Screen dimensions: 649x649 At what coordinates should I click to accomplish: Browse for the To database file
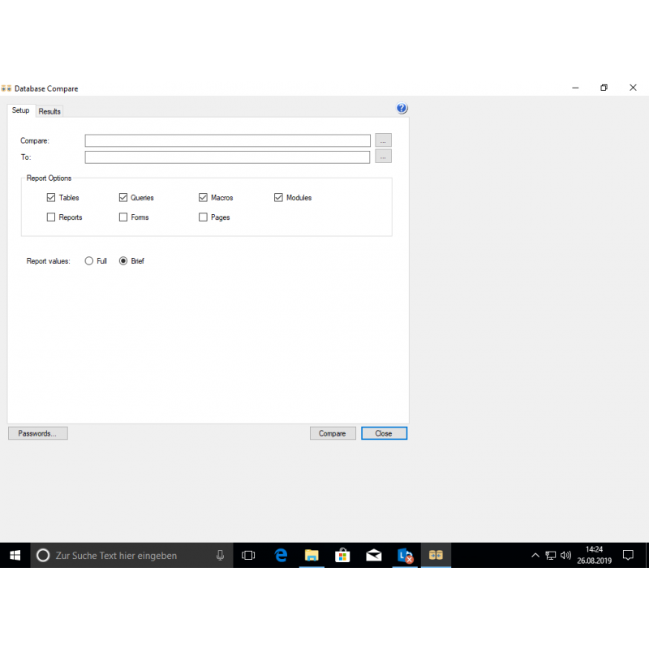point(383,157)
